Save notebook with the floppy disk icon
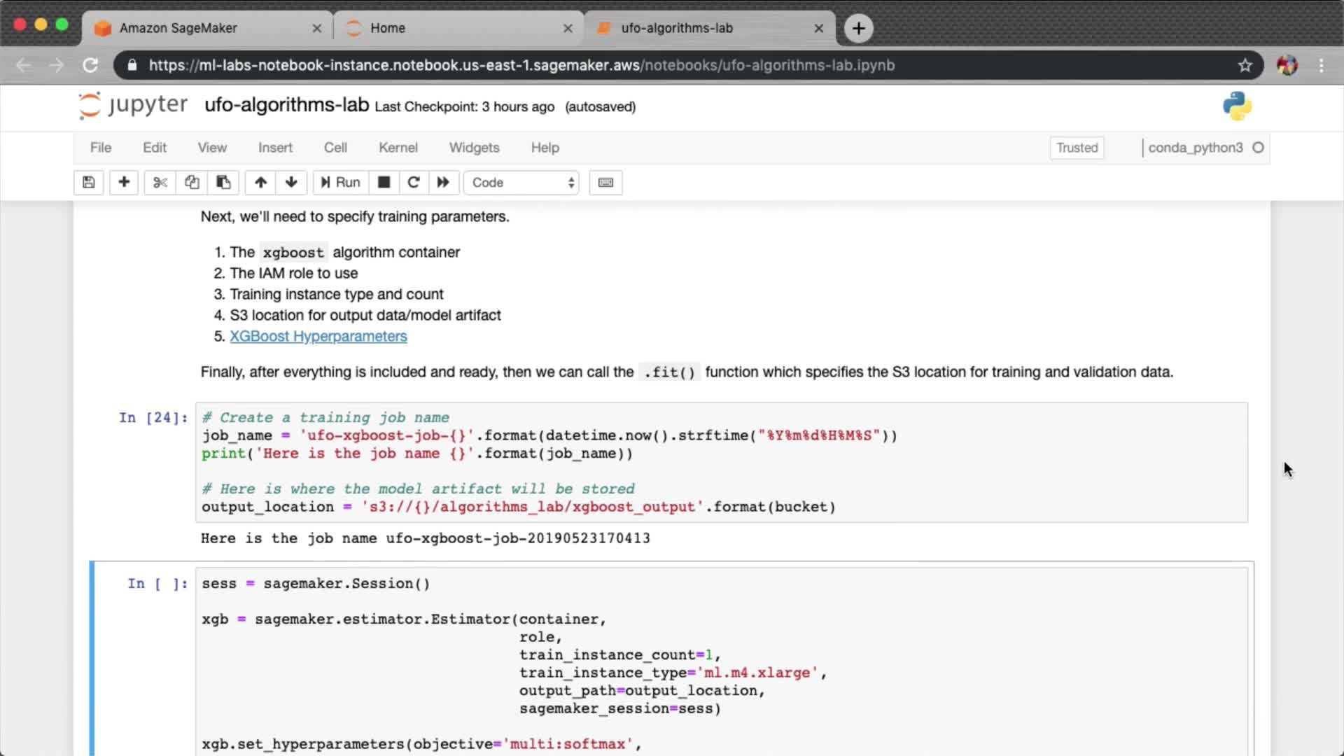This screenshot has height=756, width=1344. point(89,183)
